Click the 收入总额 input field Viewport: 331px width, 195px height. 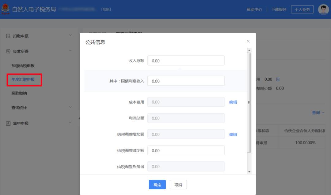click(186, 61)
